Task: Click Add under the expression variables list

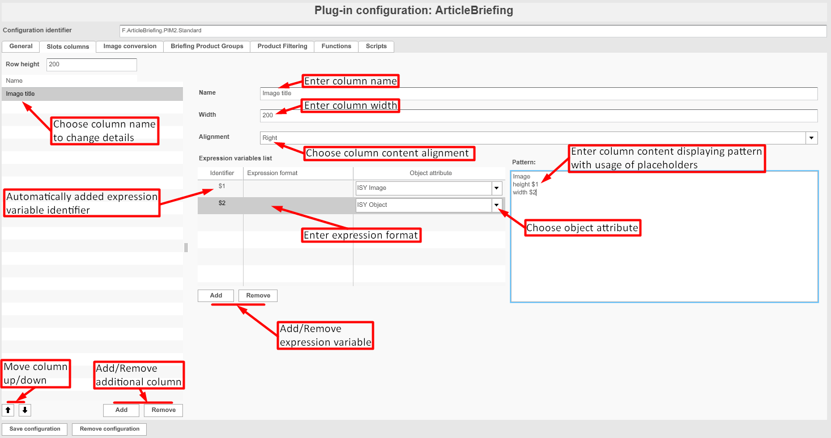Action: coord(216,296)
